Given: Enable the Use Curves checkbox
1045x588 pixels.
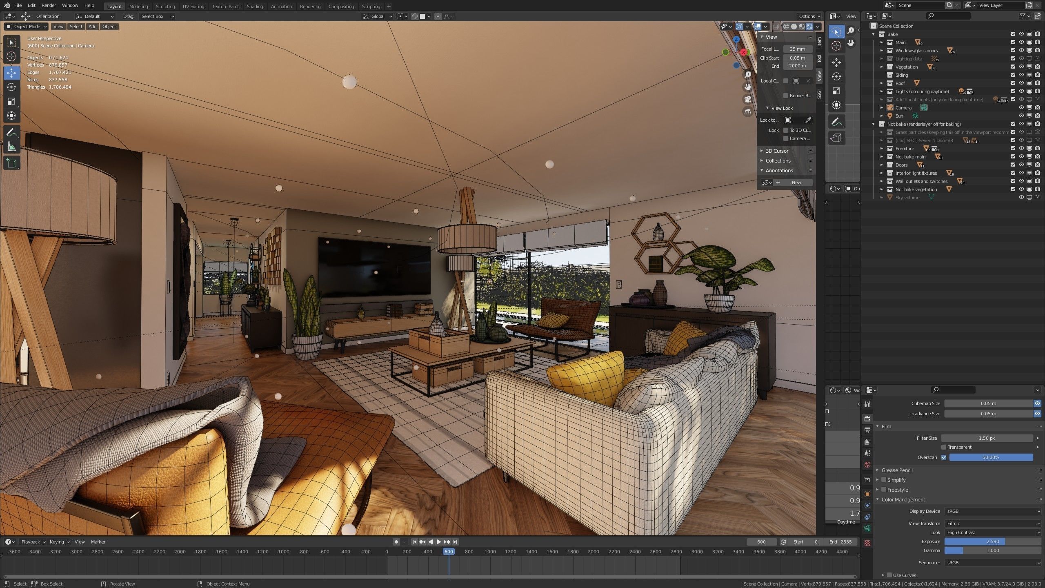Looking at the screenshot, I should (x=889, y=575).
